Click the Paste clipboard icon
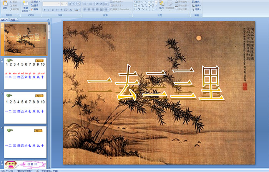This screenshot has height=172, width=269. pyautogui.click(x=5, y=3)
